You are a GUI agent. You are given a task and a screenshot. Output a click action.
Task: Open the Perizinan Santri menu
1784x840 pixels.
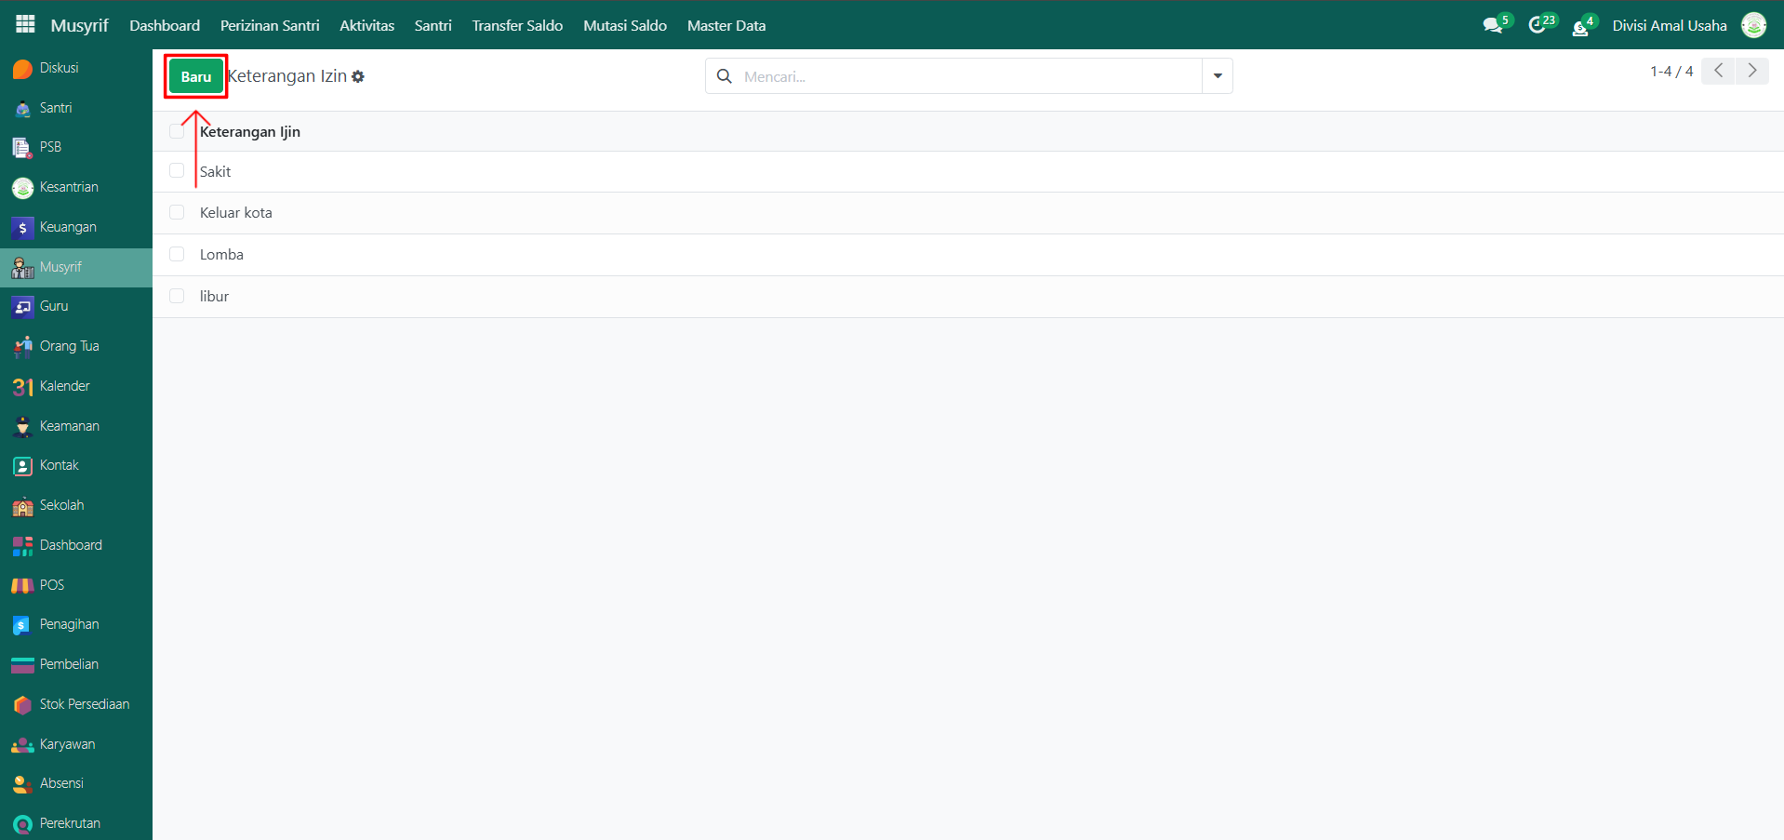(x=269, y=25)
